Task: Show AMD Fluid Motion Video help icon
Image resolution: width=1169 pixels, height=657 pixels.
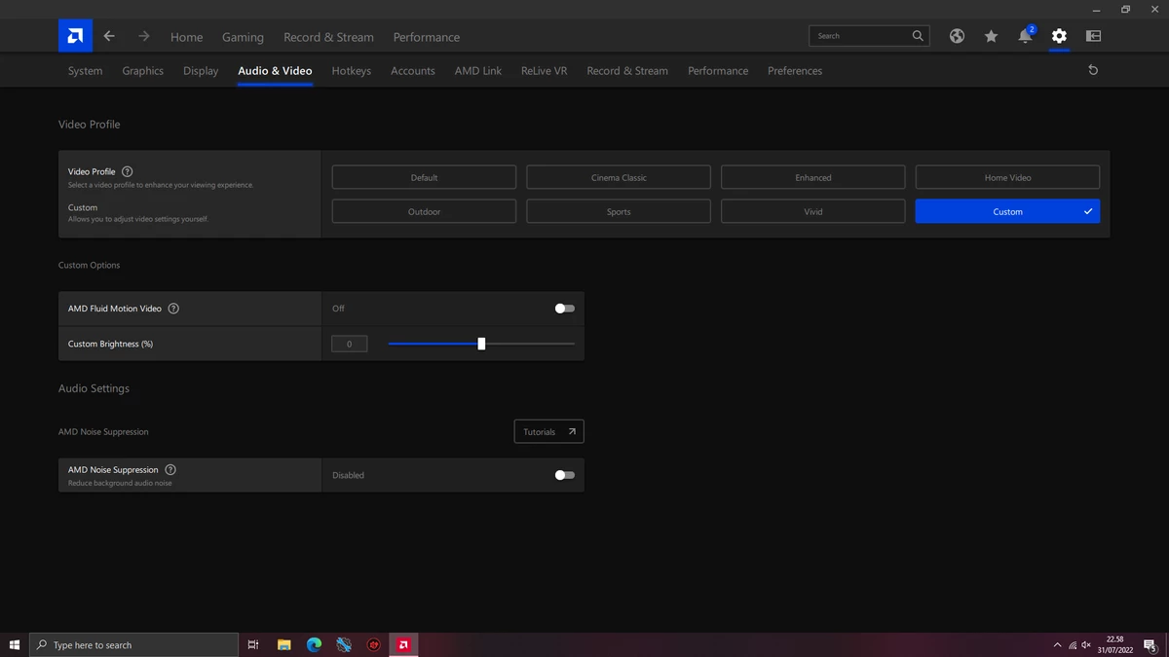Action: pyautogui.click(x=173, y=309)
